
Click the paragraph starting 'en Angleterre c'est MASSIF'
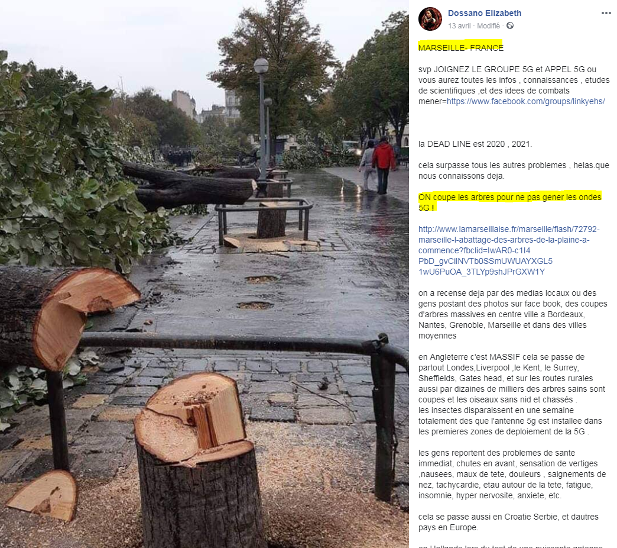pos(512,394)
